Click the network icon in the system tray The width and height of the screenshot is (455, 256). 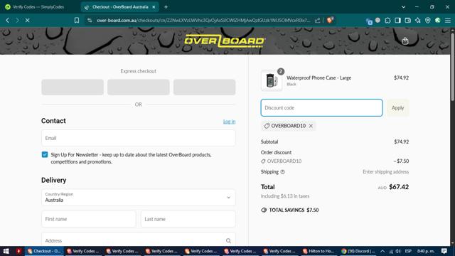(x=391, y=251)
